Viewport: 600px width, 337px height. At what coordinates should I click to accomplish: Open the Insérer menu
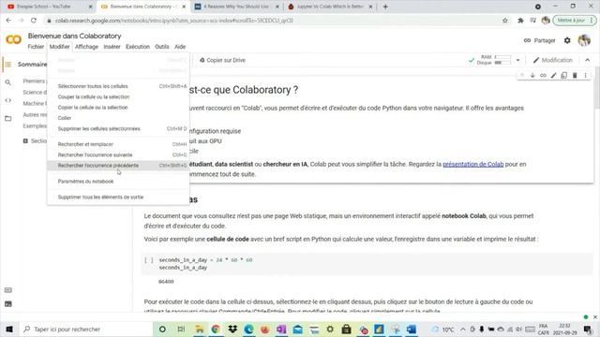(112, 47)
